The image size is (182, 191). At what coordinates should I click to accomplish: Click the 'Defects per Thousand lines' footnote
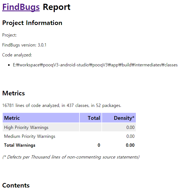tap(71, 157)
